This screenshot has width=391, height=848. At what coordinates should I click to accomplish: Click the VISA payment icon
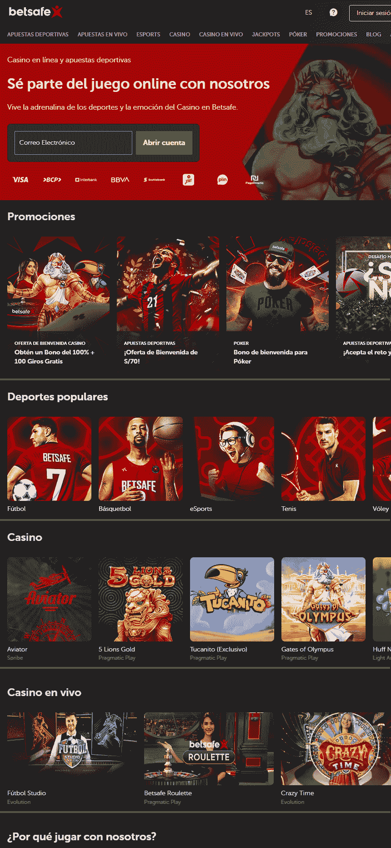20,180
